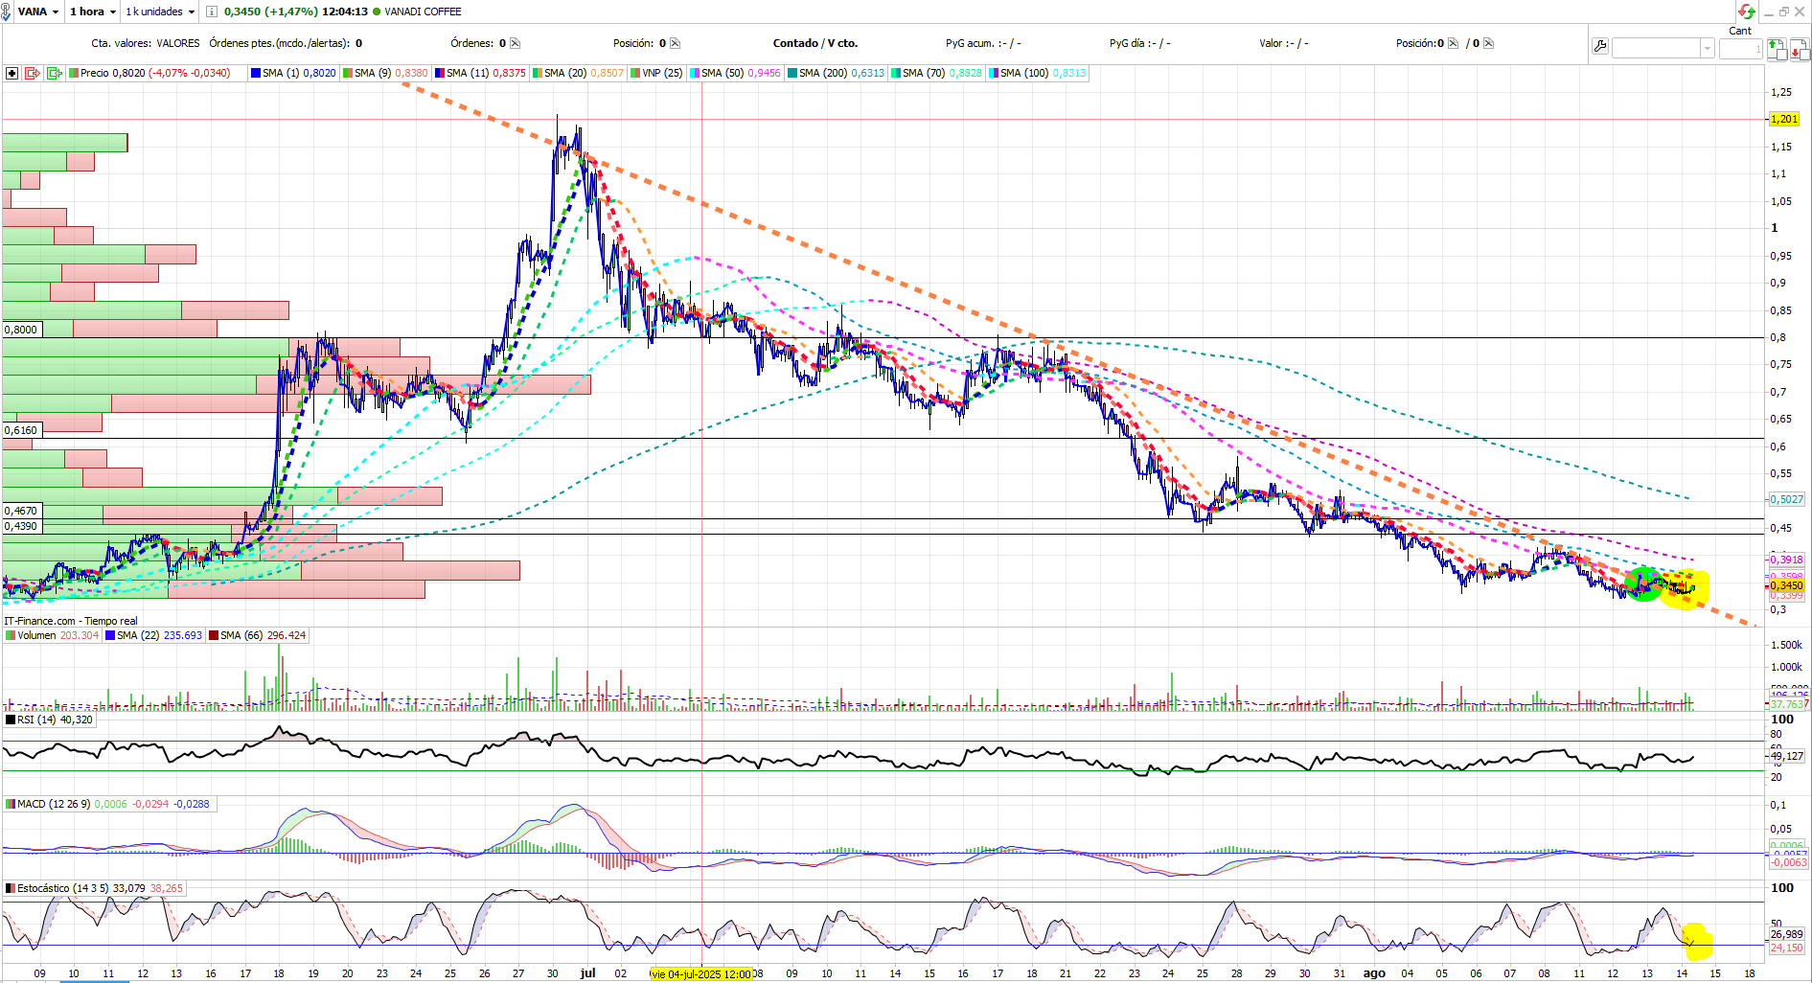The height and width of the screenshot is (983, 1812).
Task: Click the 'Cta. valores: VALORES' text
Action: pyautogui.click(x=146, y=43)
